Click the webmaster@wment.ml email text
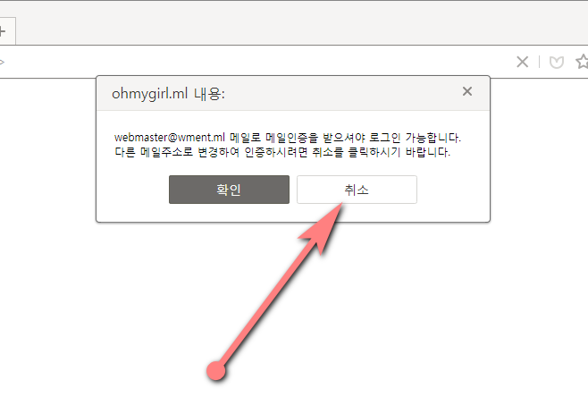This screenshot has width=588, height=414. point(170,138)
